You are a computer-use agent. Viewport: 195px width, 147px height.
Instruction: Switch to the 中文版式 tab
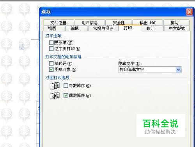(x=177, y=28)
